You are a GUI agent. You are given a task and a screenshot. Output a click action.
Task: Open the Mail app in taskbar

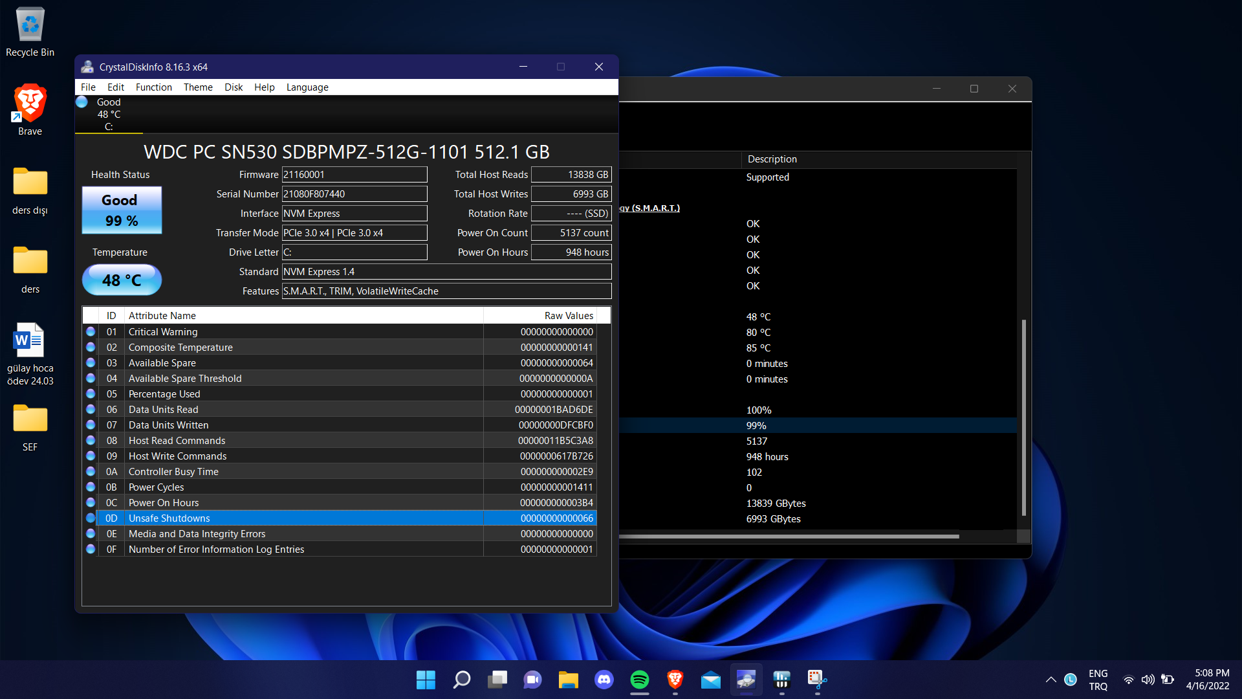click(710, 680)
